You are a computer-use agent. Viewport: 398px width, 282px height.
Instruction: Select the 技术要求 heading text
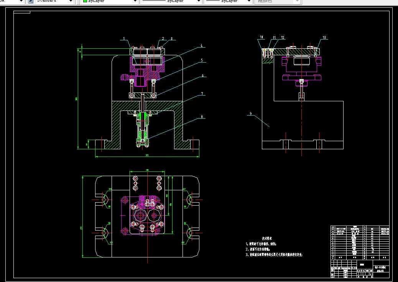tap(267, 238)
